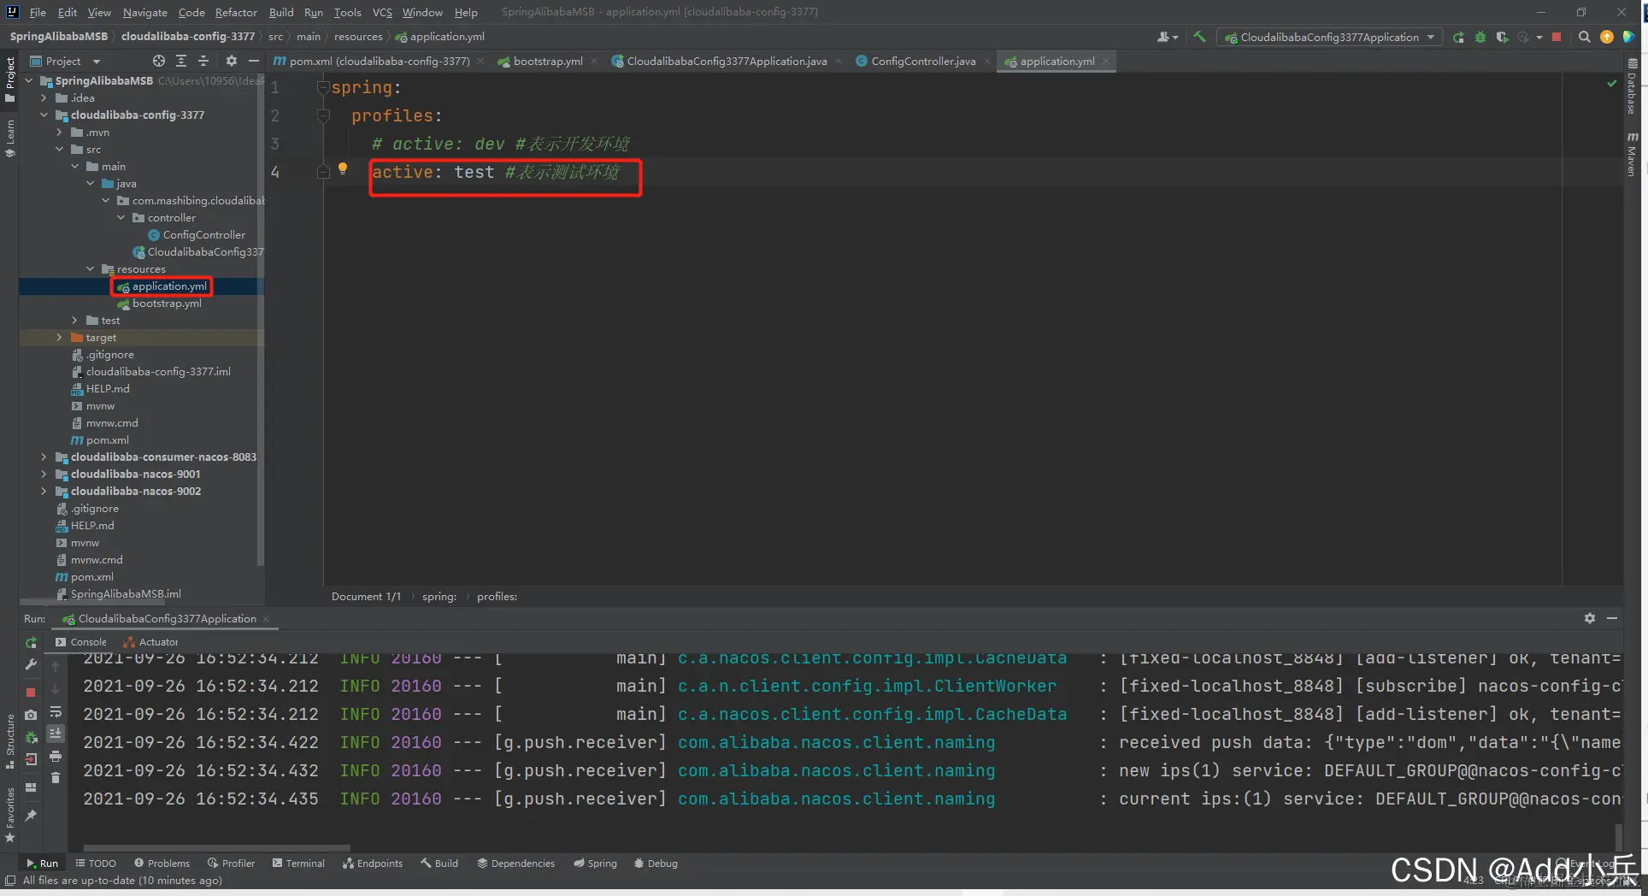Screen dimensions: 1648x896
Task: Open the Maven side panel
Action: point(1632,155)
